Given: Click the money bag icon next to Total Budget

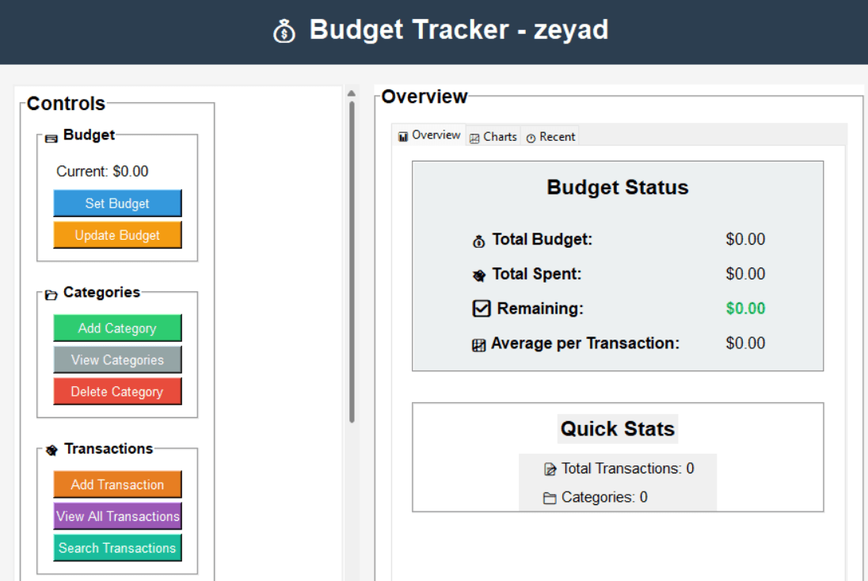Looking at the screenshot, I should [479, 241].
